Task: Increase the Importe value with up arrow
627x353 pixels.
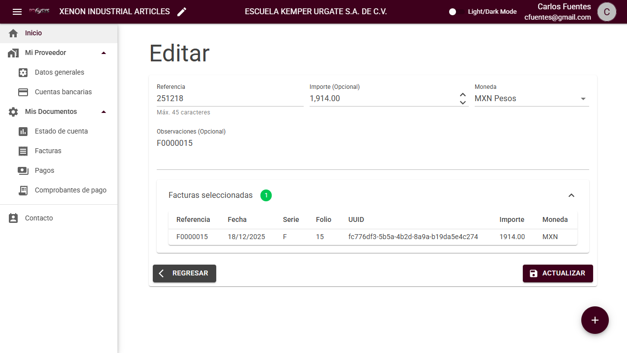Action: 462,95
